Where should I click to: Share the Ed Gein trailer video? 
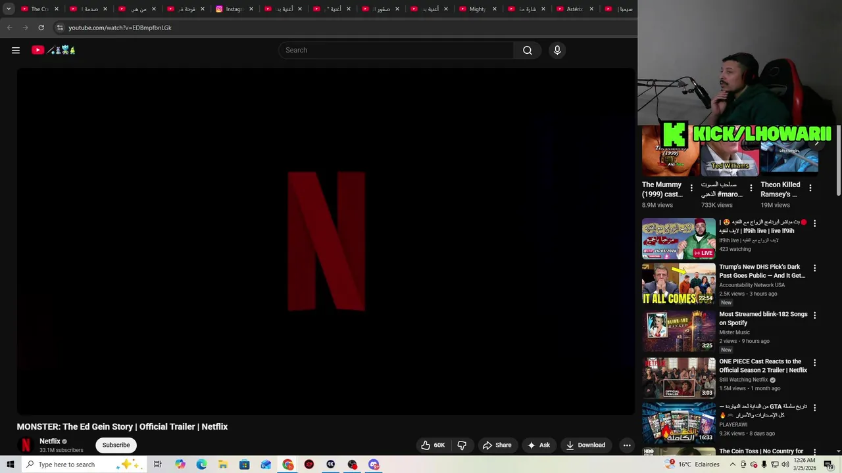click(497, 445)
